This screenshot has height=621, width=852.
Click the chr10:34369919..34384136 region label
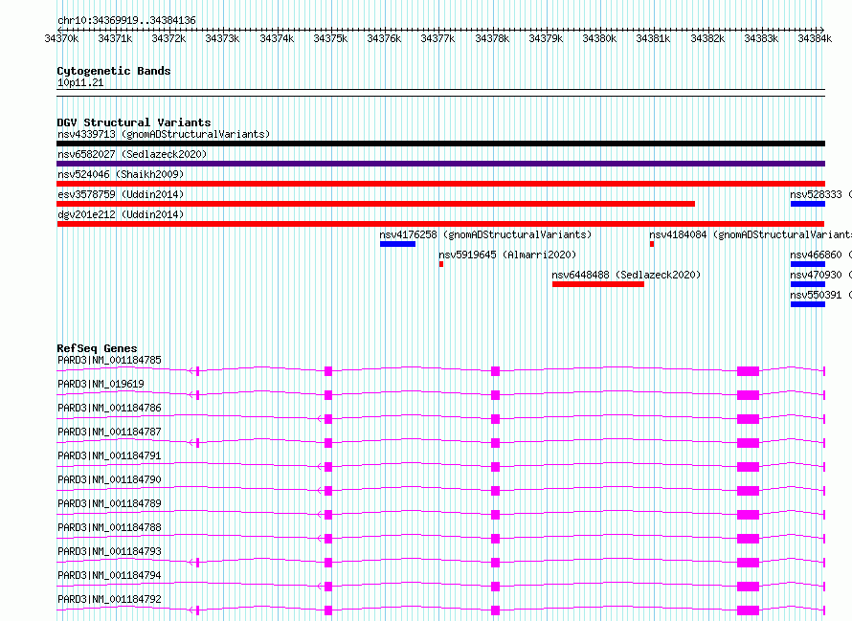[x=126, y=20]
